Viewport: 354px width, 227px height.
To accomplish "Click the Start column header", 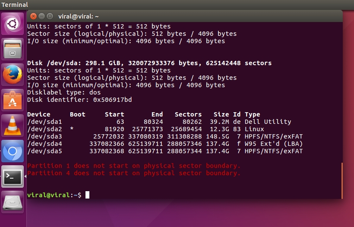I will tap(114, 114).
